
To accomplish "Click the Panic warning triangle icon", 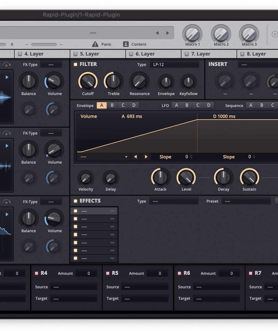I will [95, 44].
